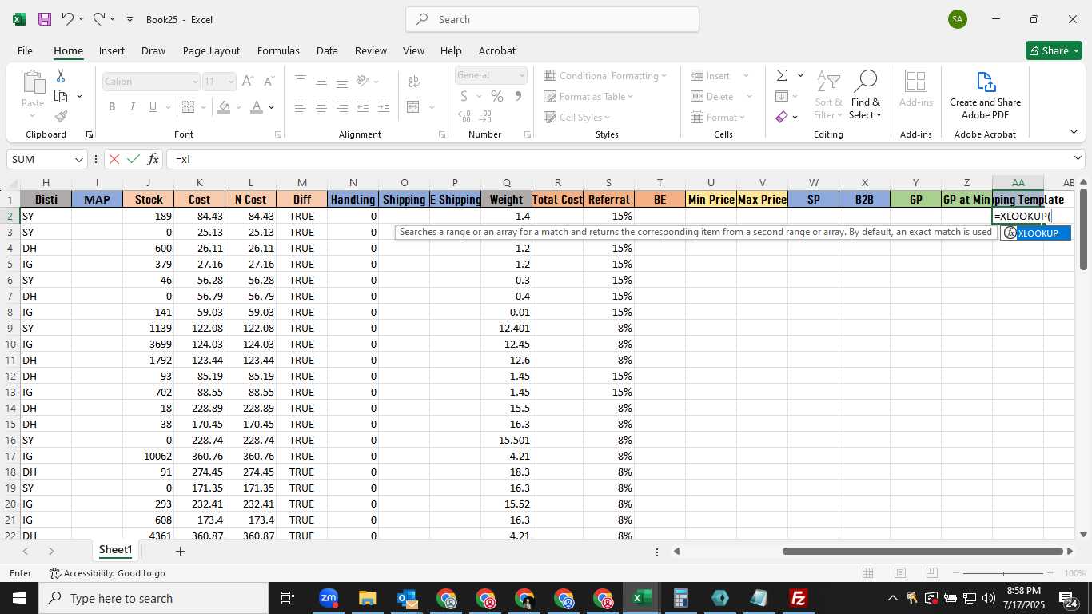Open the font name dropdown
Screen dimensions: 1092x614
[x=194, y=82]
